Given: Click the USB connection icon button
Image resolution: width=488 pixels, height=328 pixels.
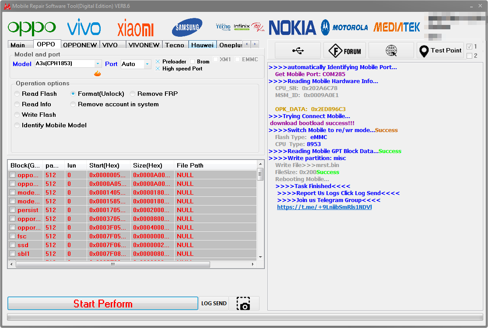Looking at the screenshot, I should 298,50.
